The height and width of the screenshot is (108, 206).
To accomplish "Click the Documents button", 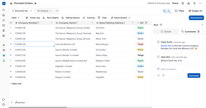I will [196, 18].
